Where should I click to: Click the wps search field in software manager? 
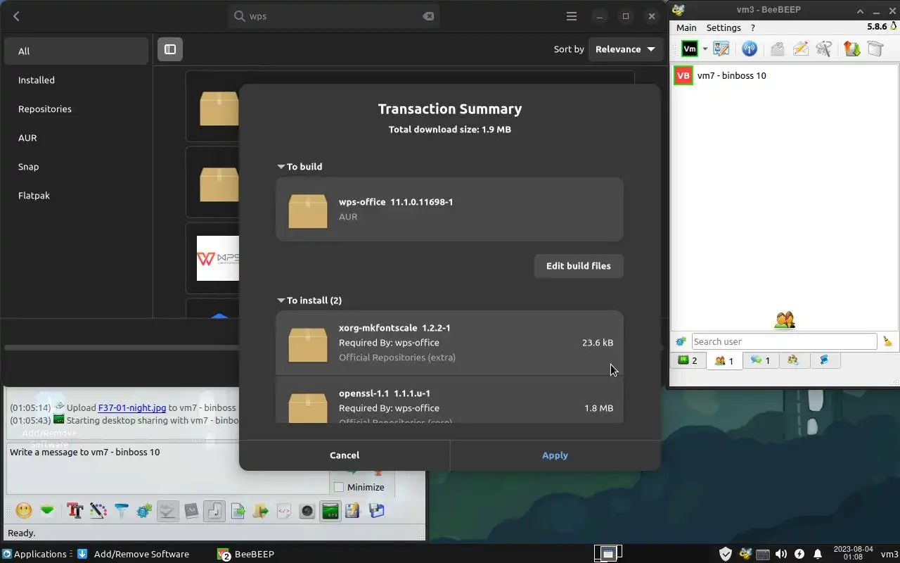pyautogui.click(x=333, y=16)
